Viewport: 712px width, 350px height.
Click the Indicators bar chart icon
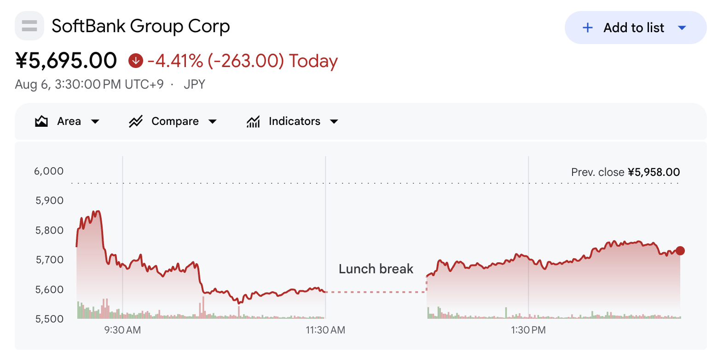click(x=253, y=121)
